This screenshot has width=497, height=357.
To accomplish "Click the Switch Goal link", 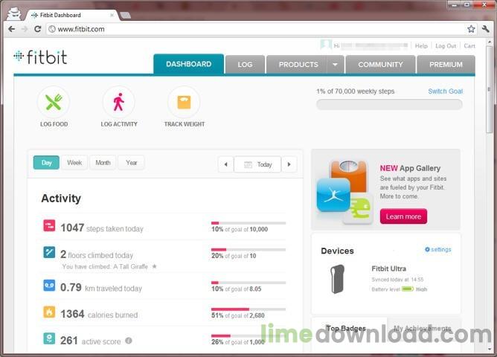I will click(445, 91).
